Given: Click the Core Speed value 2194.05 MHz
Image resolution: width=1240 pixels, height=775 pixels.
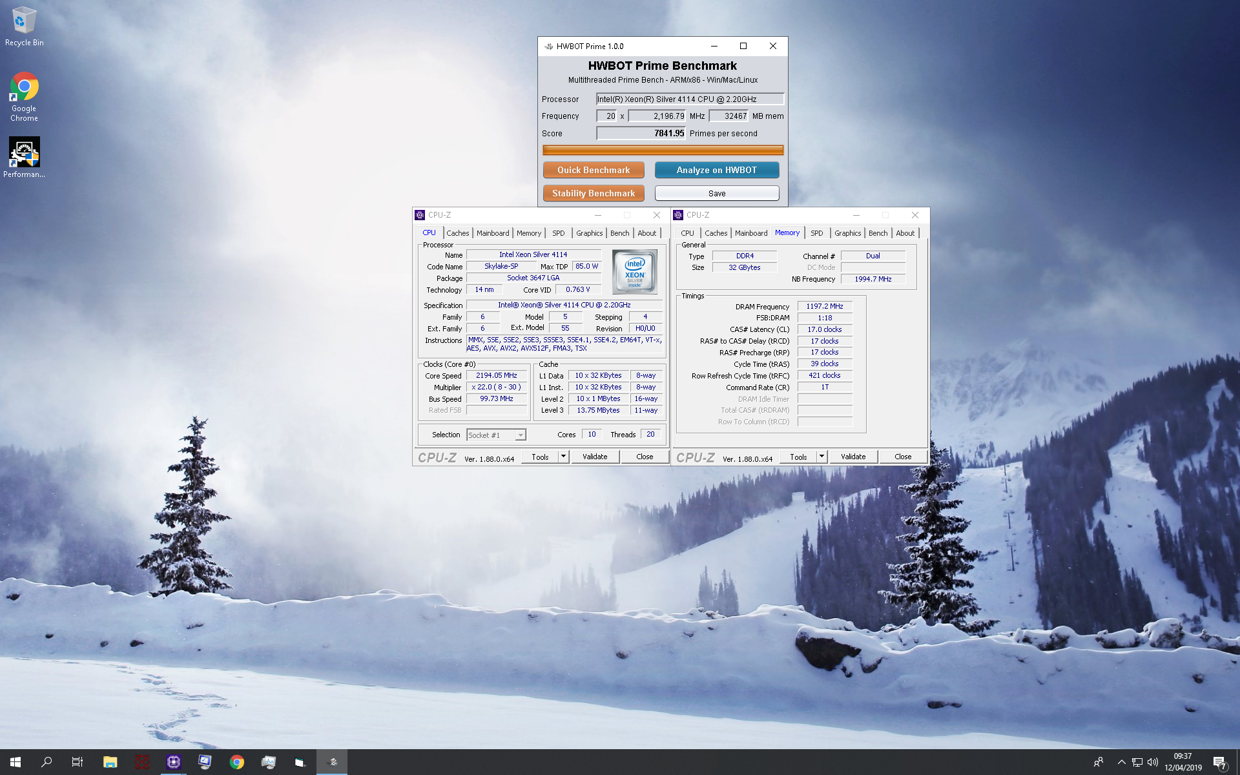Looking at the screenshot, I should pyautogui.click(x=497, y=375).
